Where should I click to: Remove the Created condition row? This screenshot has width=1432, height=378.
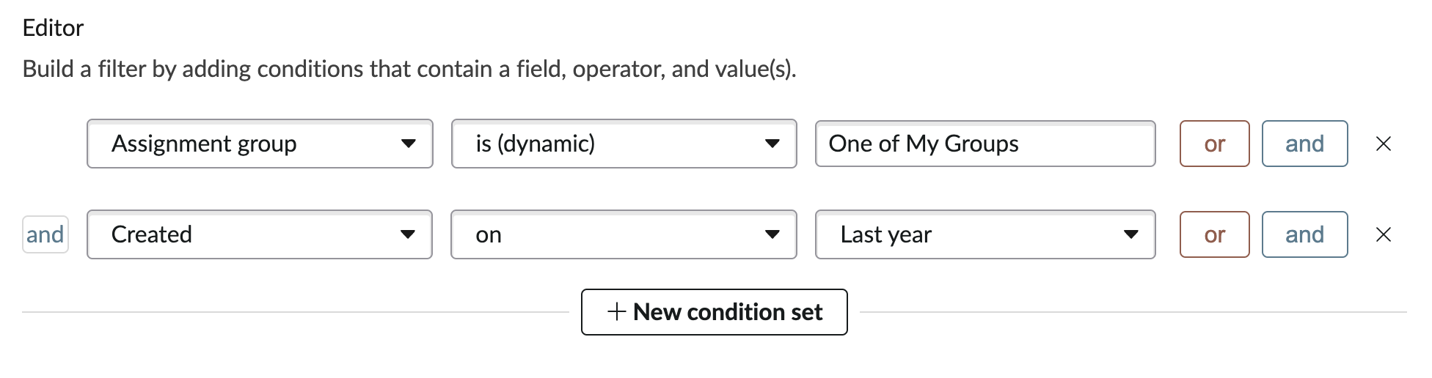(x=1384, y=234)
